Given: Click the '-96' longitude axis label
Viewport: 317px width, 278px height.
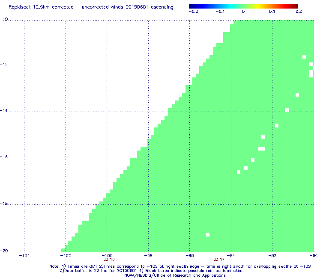Looking at the screenshot, I should (x=190, y=256).
